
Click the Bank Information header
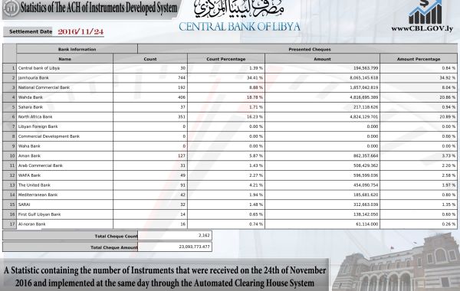77,49
